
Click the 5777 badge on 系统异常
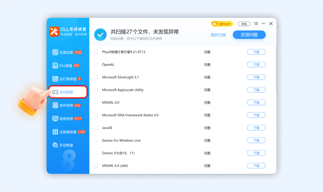click(78, 119)
